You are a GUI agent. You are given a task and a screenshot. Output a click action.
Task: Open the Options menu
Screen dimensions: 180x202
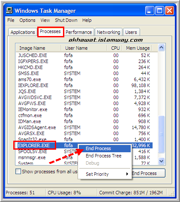[x=27, y=20]
